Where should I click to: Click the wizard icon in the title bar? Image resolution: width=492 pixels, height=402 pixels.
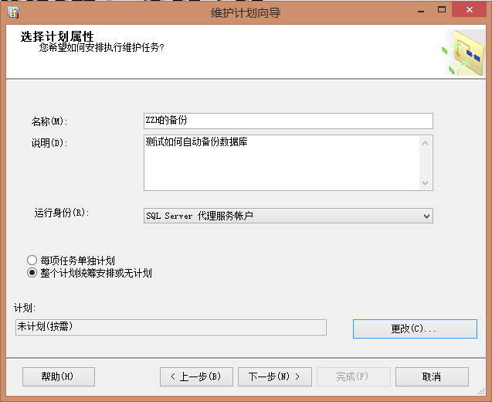click(14, 12)
